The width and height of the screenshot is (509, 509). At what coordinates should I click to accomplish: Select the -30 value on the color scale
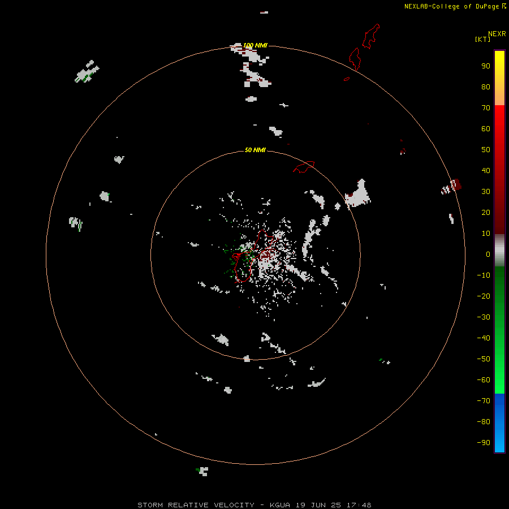click(x=484, y=317)
